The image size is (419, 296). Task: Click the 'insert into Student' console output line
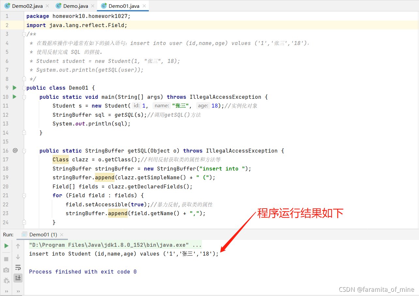click(x=124, y=254)
